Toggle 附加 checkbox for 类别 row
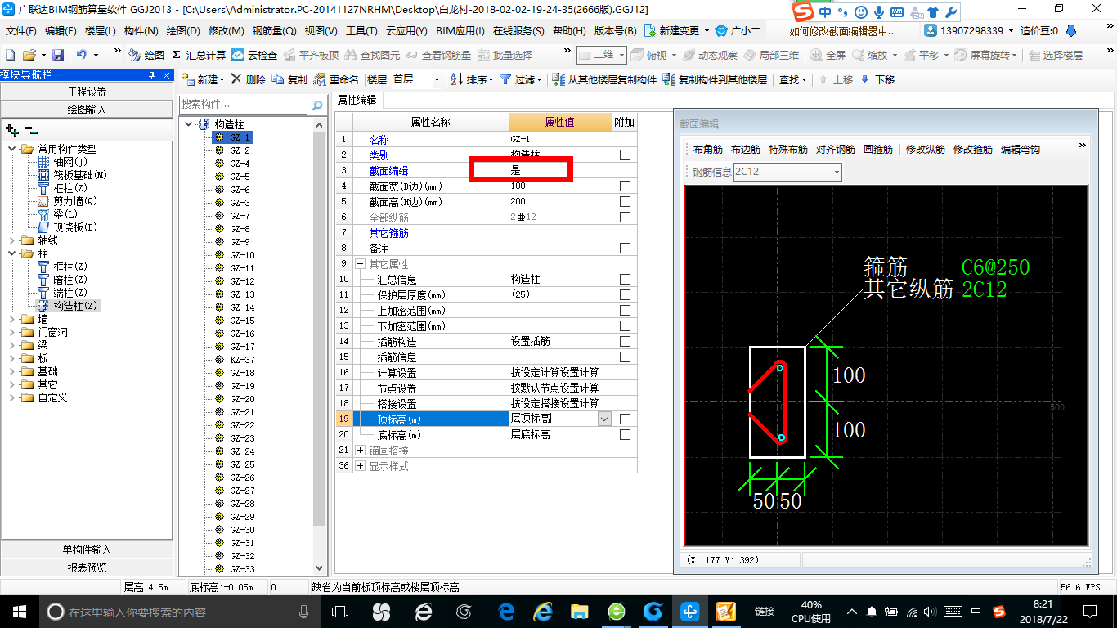This screenshot has width=1117, height=628. [625, 155]
